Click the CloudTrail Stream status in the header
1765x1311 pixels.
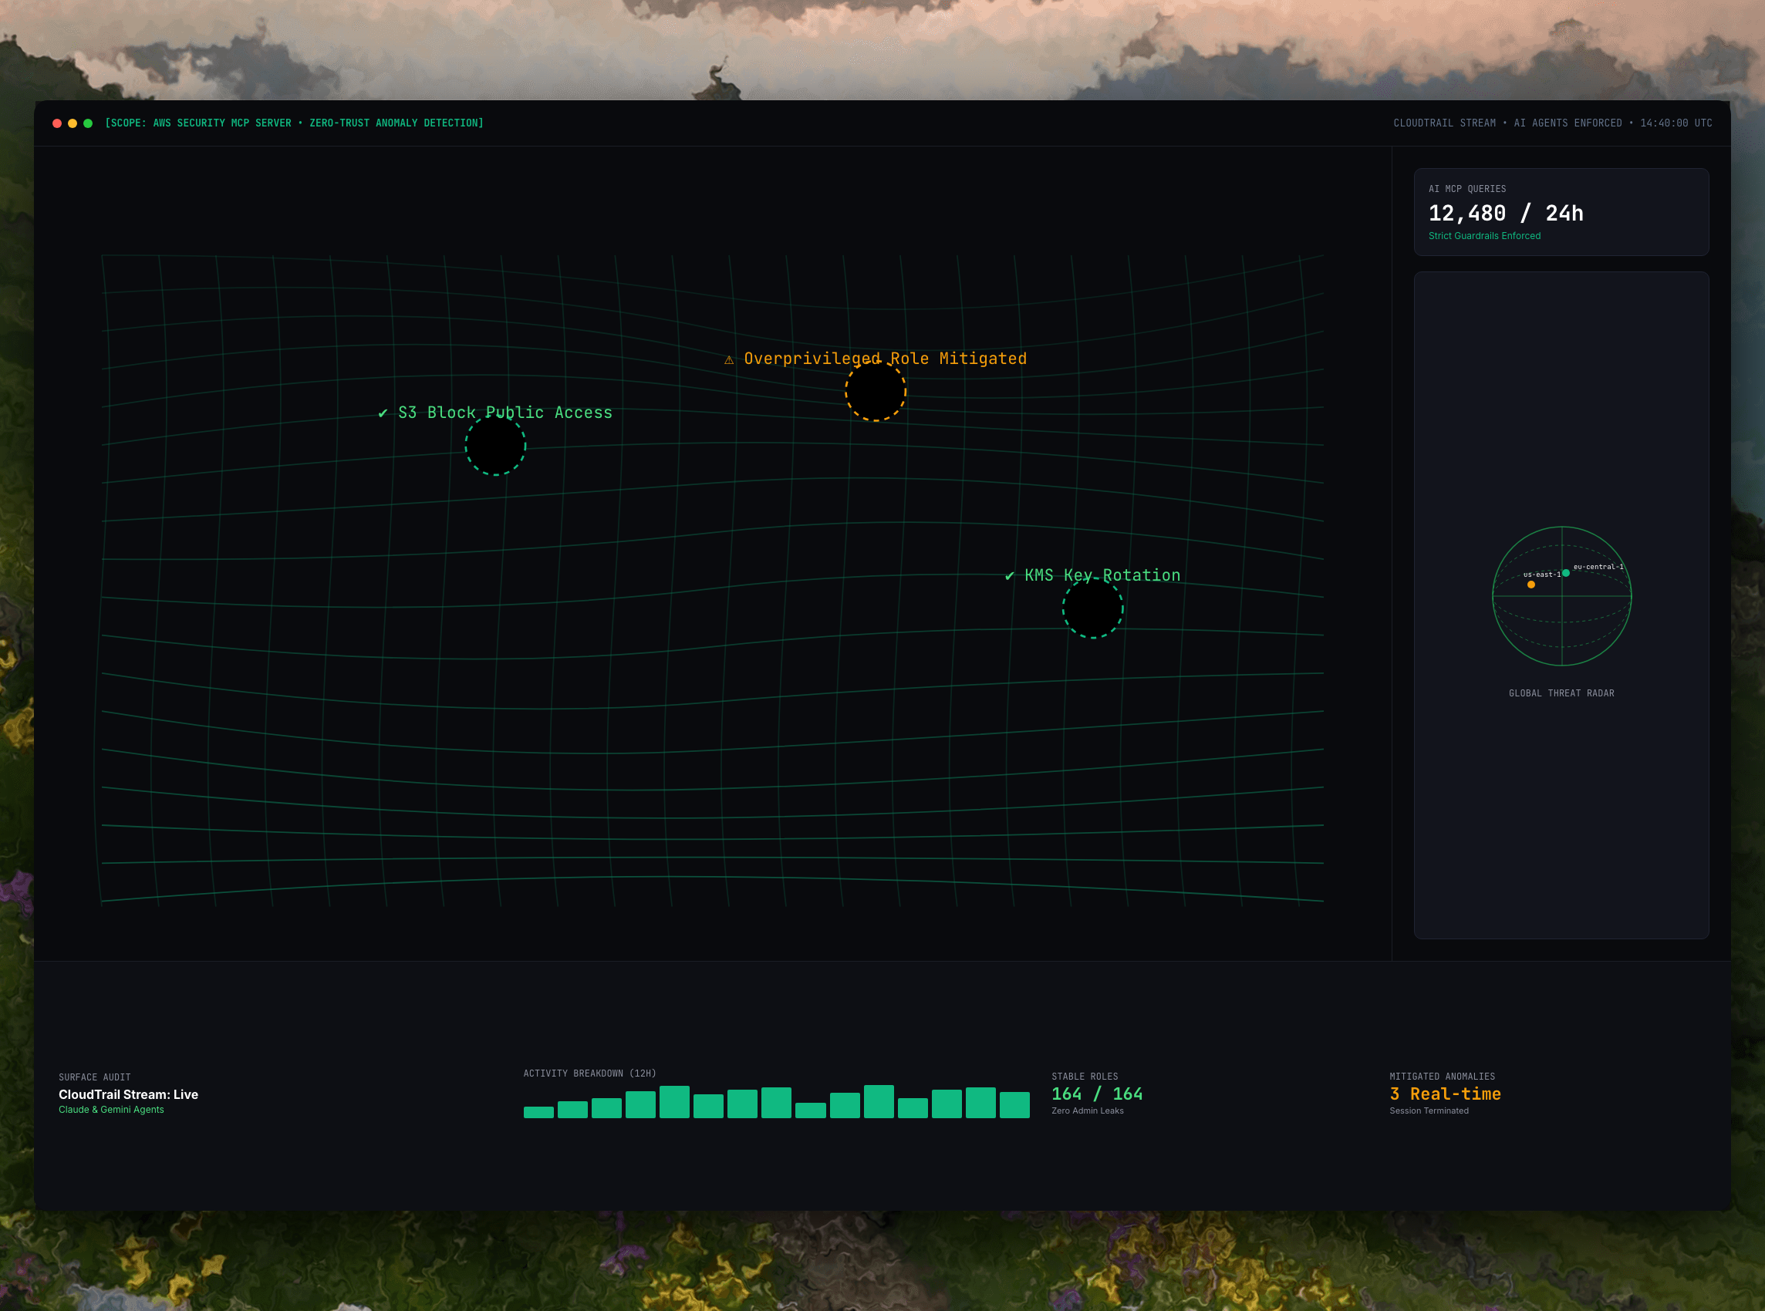click(1552, 123)
